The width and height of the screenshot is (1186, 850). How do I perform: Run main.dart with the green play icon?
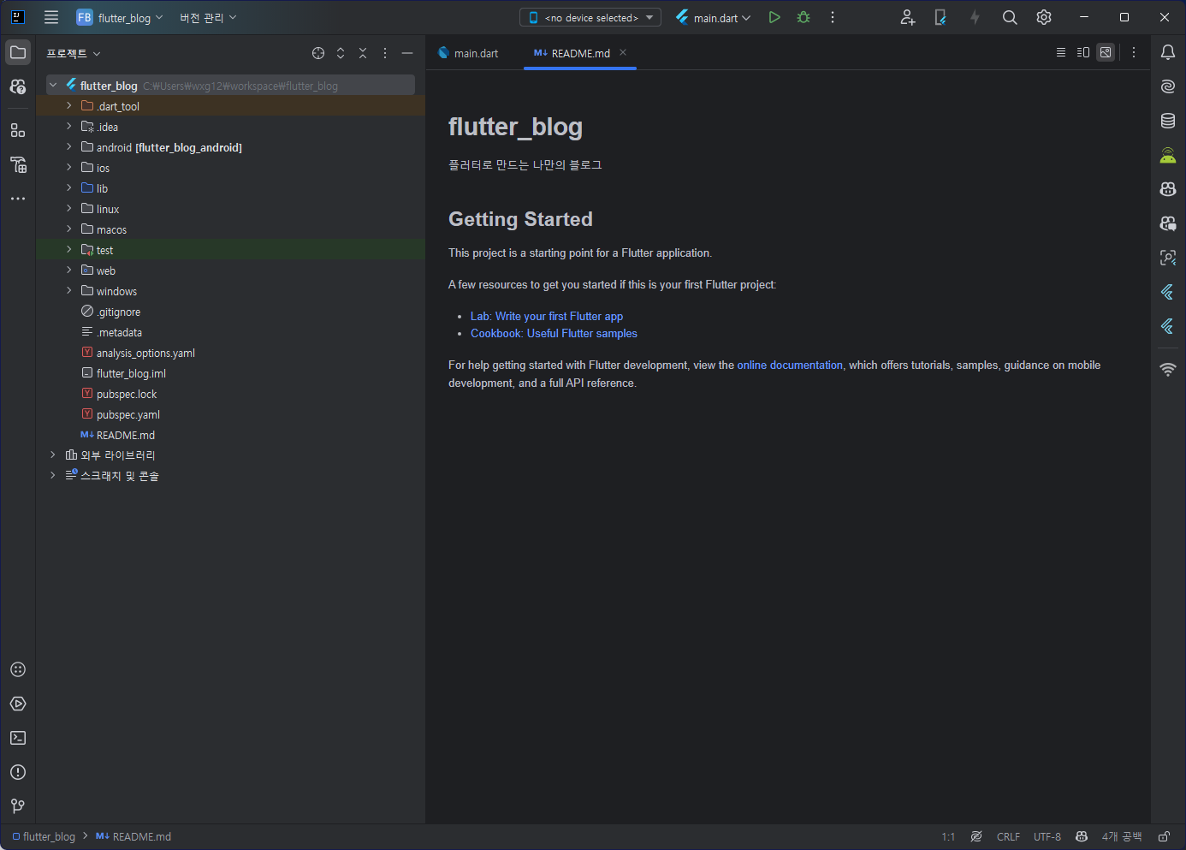pyautogui.click(x=774, y=17)
